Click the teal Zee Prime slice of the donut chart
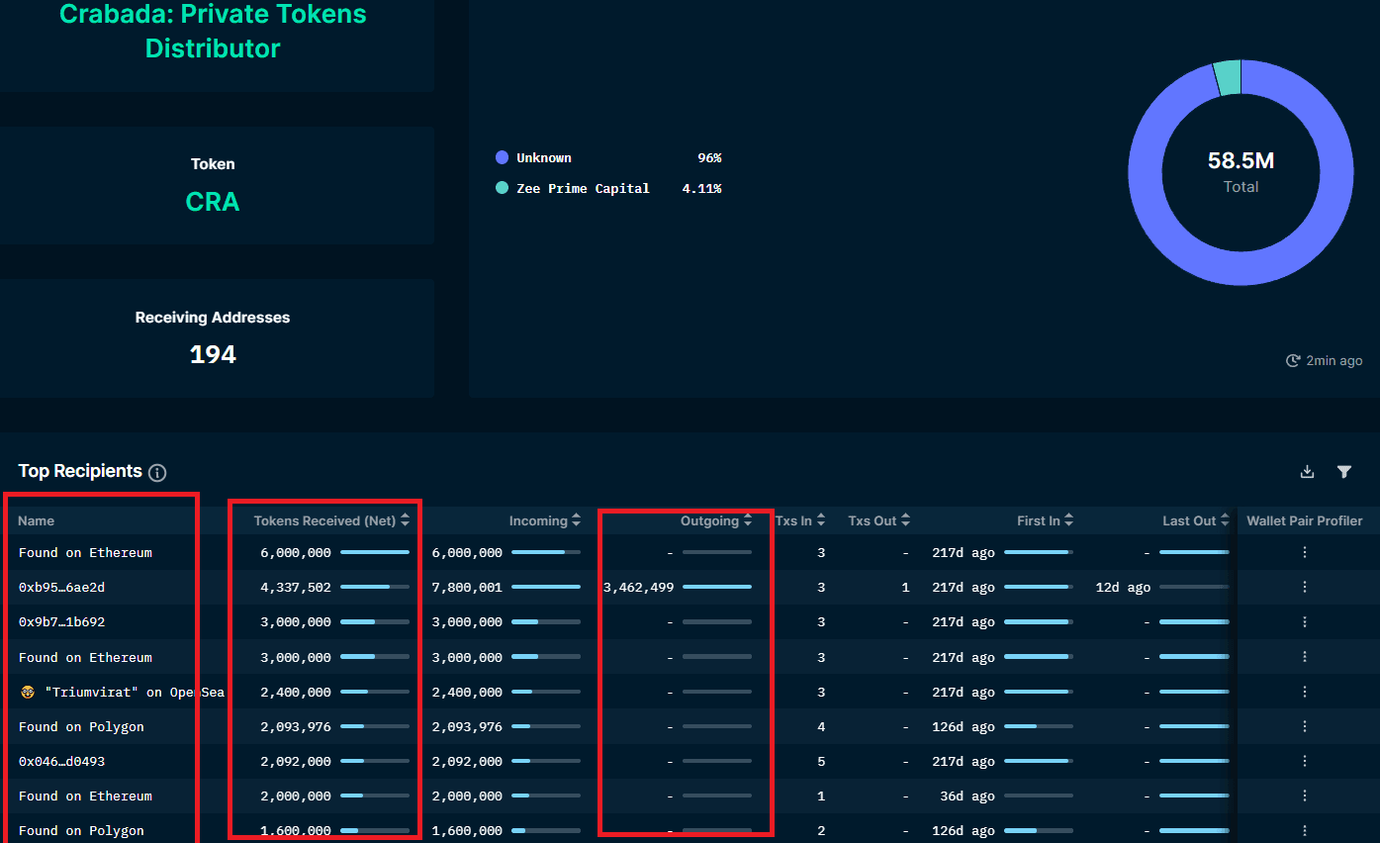The width and height of the screenshot is (1380, 843). [x=1227, y=78]
